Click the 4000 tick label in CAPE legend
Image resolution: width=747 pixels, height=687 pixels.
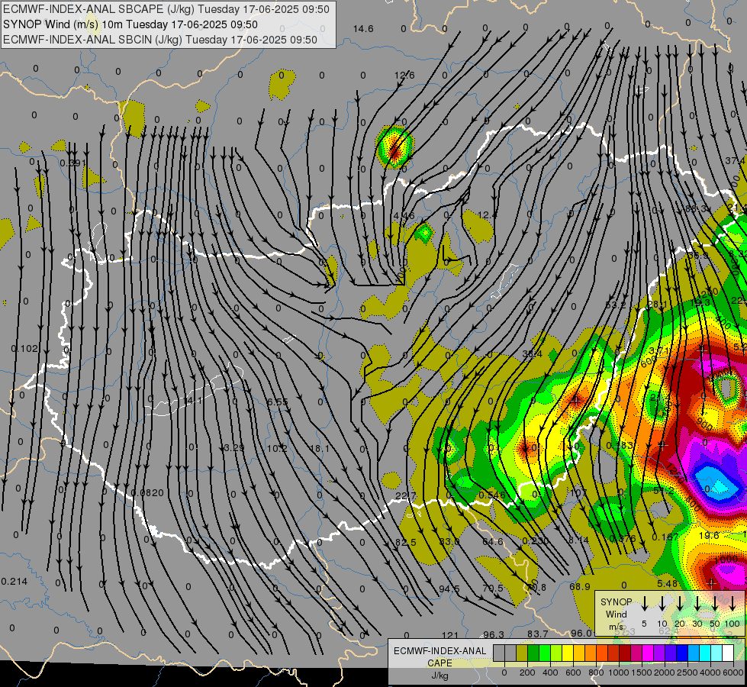tap(711, 672)
